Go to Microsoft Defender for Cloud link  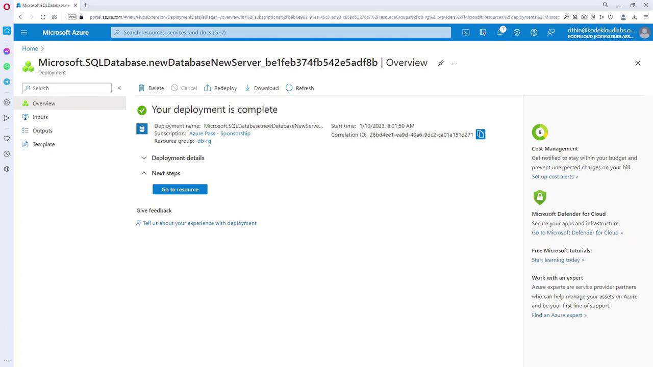577,232
